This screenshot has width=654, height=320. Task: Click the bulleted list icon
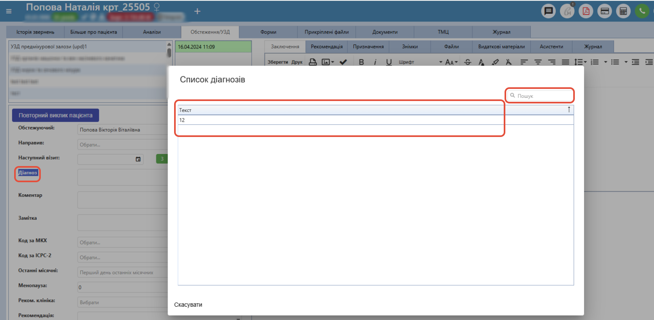615,62
